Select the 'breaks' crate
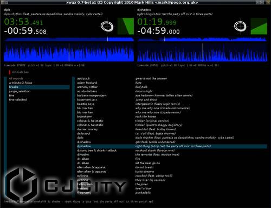The width and height of the screenshot is (271, 208). click(x=39, y=87)
